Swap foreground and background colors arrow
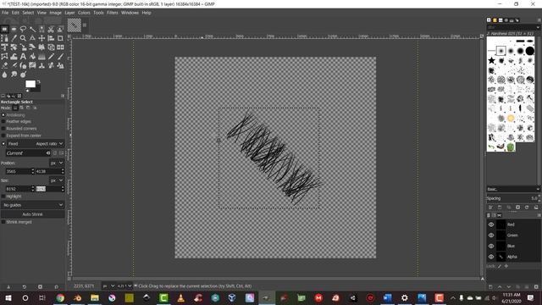Screen dimensions: 542x305 pos(39,82)
